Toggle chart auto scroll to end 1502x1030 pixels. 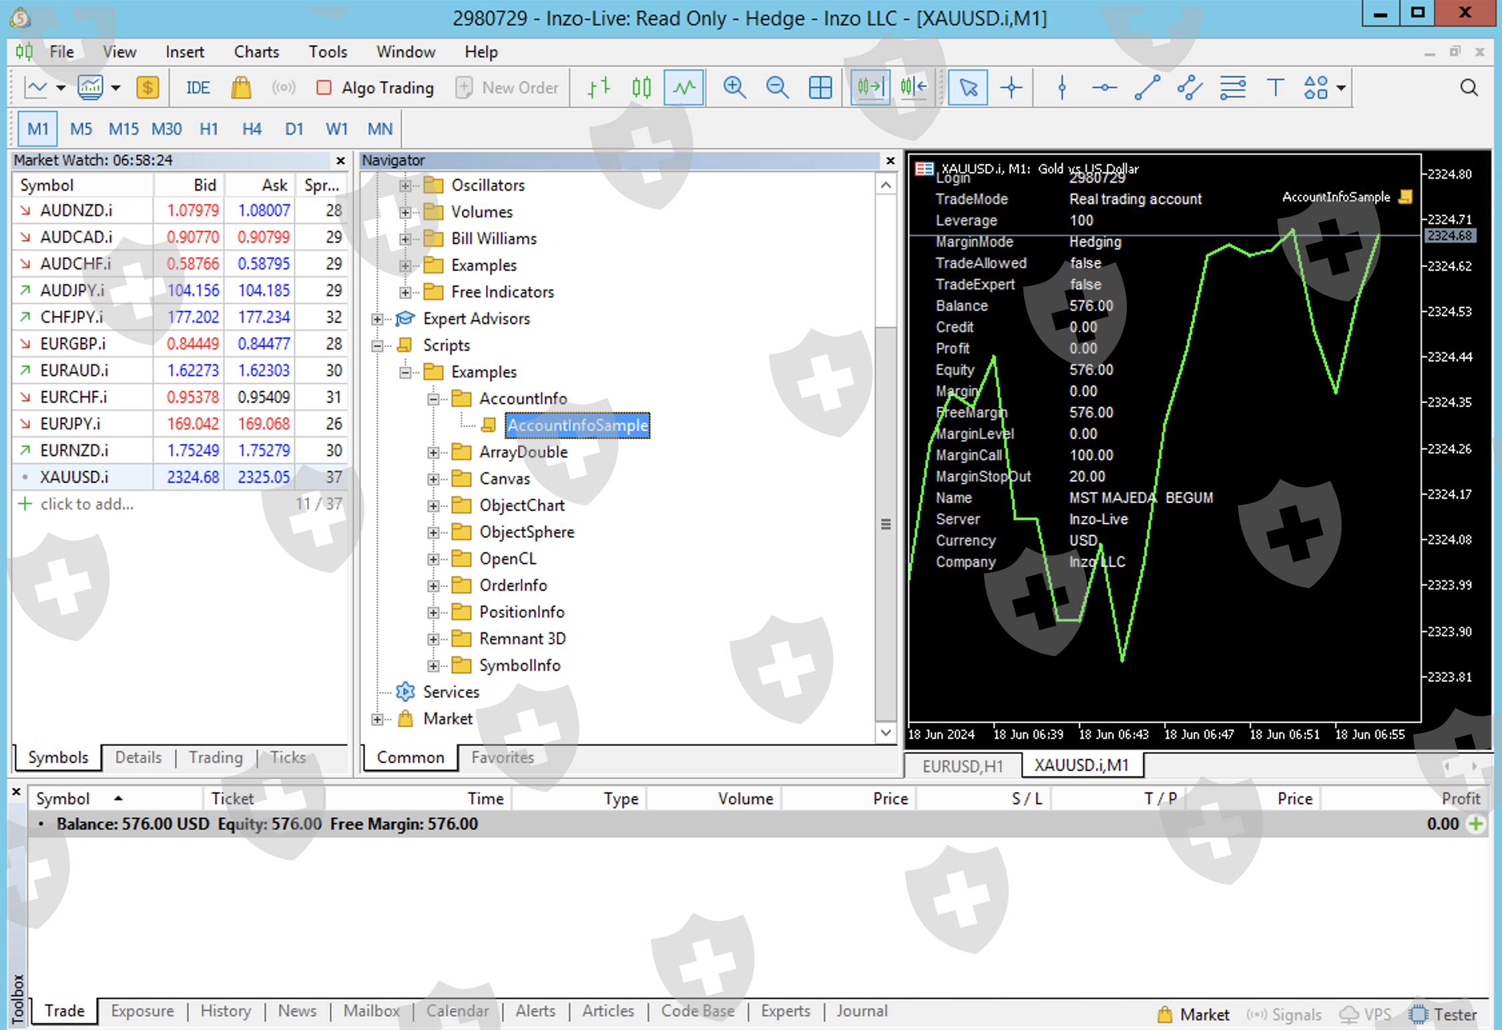tap(870, 87)
